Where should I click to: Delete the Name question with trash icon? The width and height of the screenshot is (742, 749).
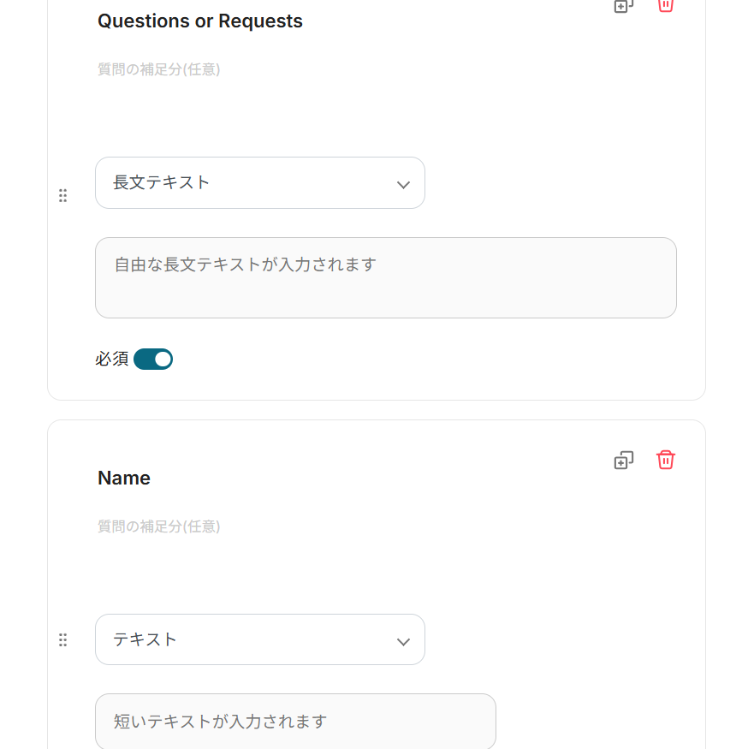point(665,460)
